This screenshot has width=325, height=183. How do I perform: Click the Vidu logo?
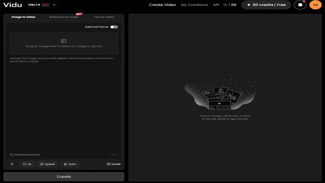point(13,5)
